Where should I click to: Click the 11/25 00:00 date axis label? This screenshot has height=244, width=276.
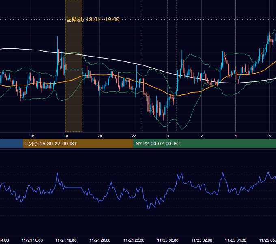[x=168, y=240]
